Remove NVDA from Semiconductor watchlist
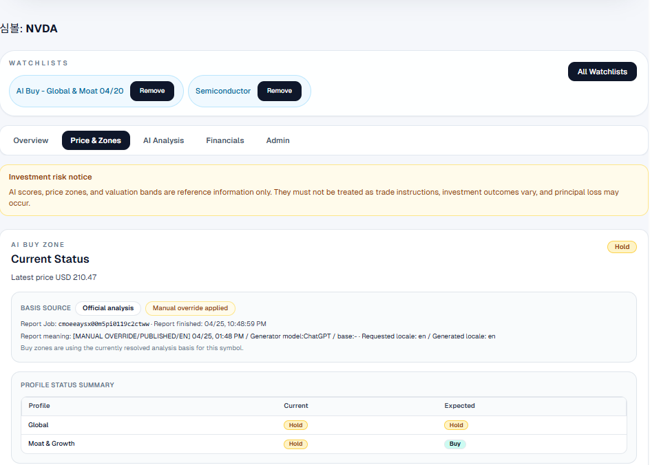This screenshot has height=465, width=650. click(279, 91)
